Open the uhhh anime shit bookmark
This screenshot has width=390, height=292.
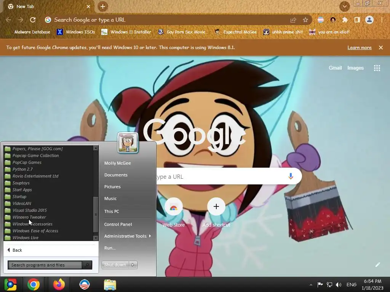tap(283, 32)
